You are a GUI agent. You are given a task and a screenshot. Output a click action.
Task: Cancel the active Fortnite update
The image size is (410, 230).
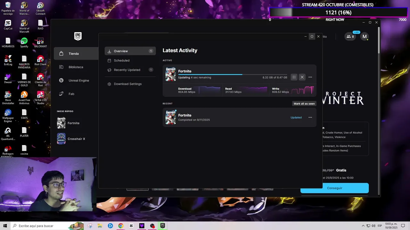pos(302,77)
